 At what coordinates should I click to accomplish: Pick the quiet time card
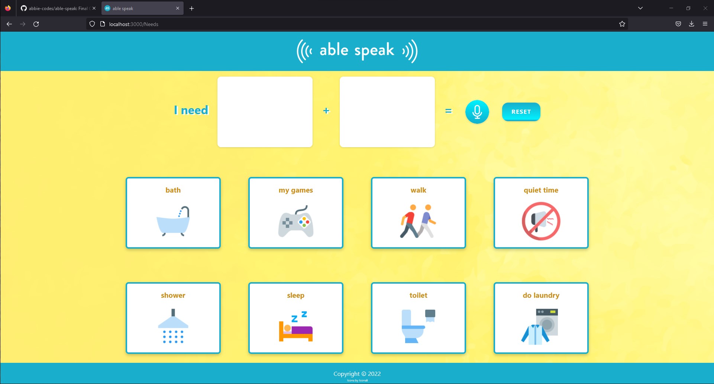[541, 213]
